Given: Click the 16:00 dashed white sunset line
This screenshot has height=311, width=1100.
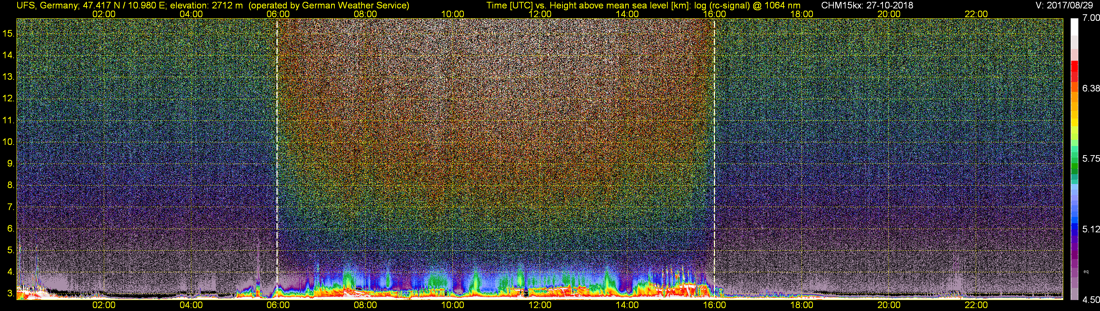Looking at the screenshot, I should pyautogui.click(x=714, y=158).
